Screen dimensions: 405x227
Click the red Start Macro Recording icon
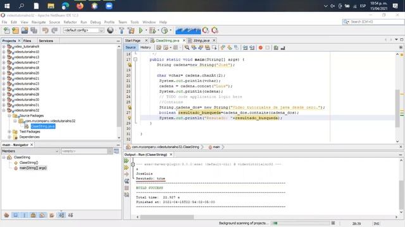(261, 48)
